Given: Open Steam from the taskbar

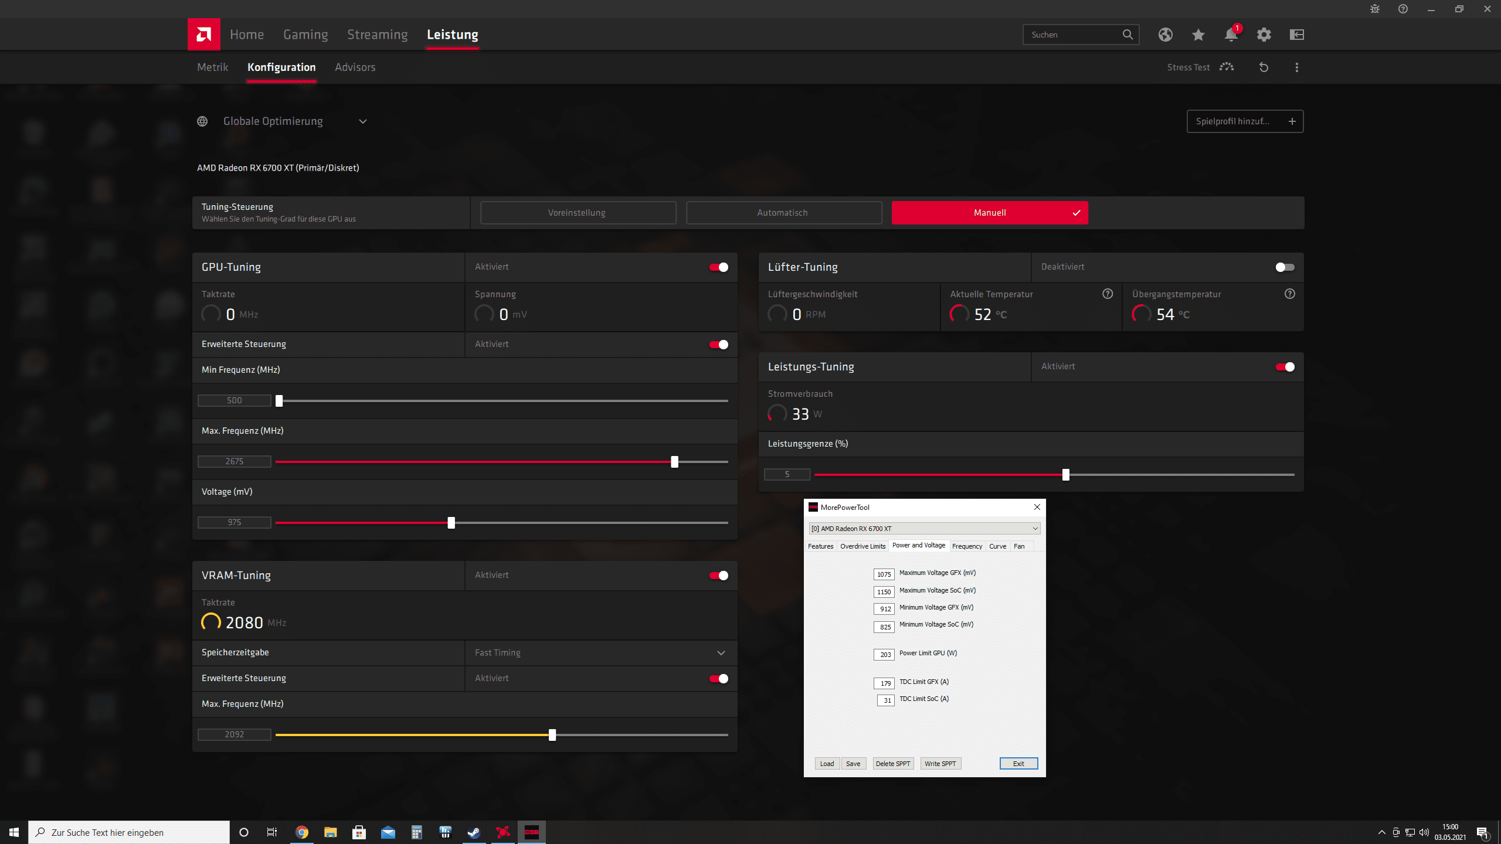Looking at the screenshot, I should [x=474, y=832].
